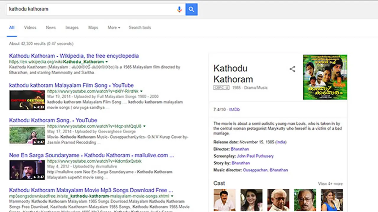Screen dimensions: 378x212
Task: Expand the More search options dropdown
Action: [x=114, y=28]
